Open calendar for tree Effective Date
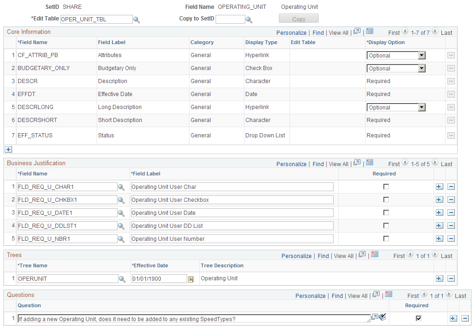The height and width of the screenshot is (329, 473). pos(191,279)
